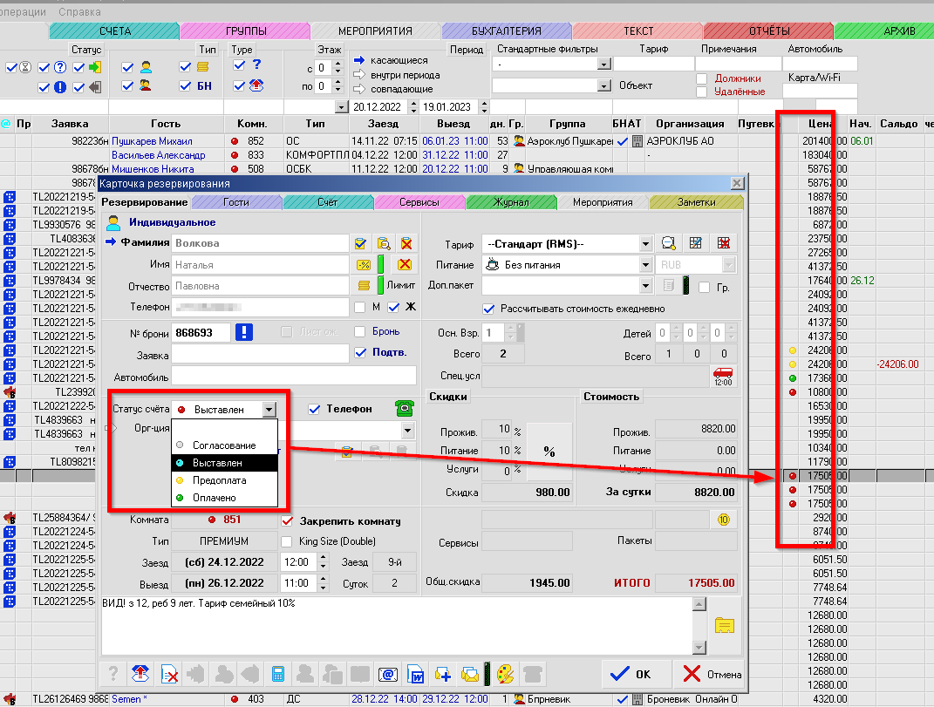This screenshot has height=707, width=934.
Task: Open the calculator icon in bottom toolbar
Action: 279,674
